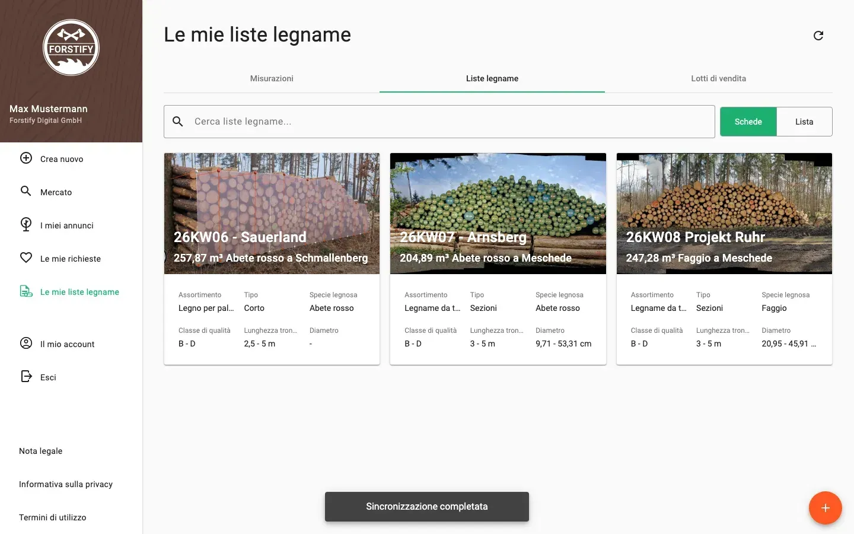The height and width of the screenshot is (534, 854).
Task: Click the refresh icon at top right
Action: click(818, 36)
